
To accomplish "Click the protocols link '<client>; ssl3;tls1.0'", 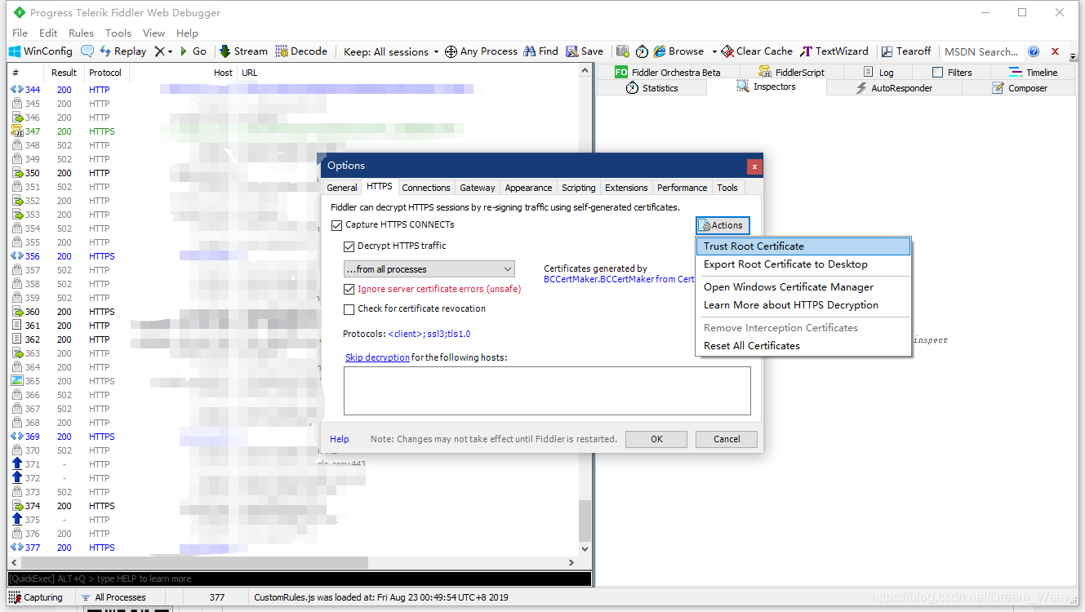I will click(x=429, y=334).
